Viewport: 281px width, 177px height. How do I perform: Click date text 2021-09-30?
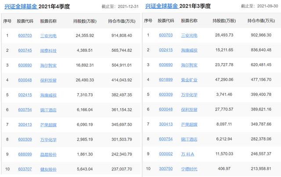coord(267,6)
